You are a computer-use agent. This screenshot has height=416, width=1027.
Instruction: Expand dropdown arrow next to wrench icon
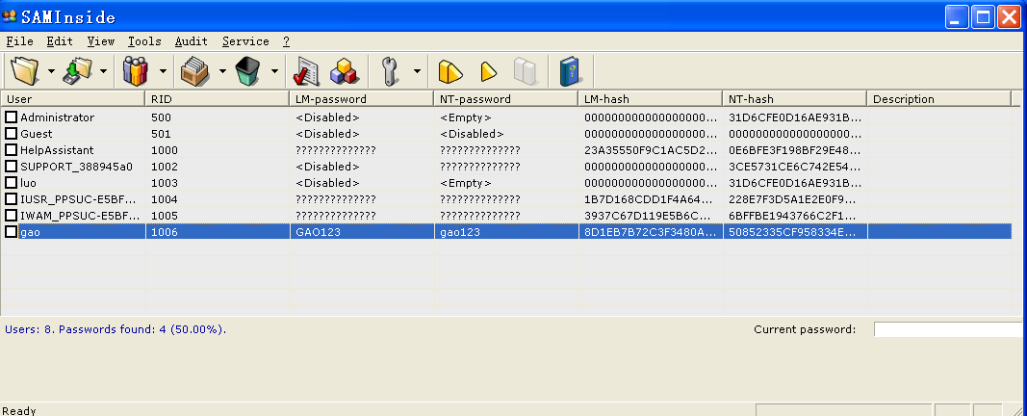[x=417, y=70]
